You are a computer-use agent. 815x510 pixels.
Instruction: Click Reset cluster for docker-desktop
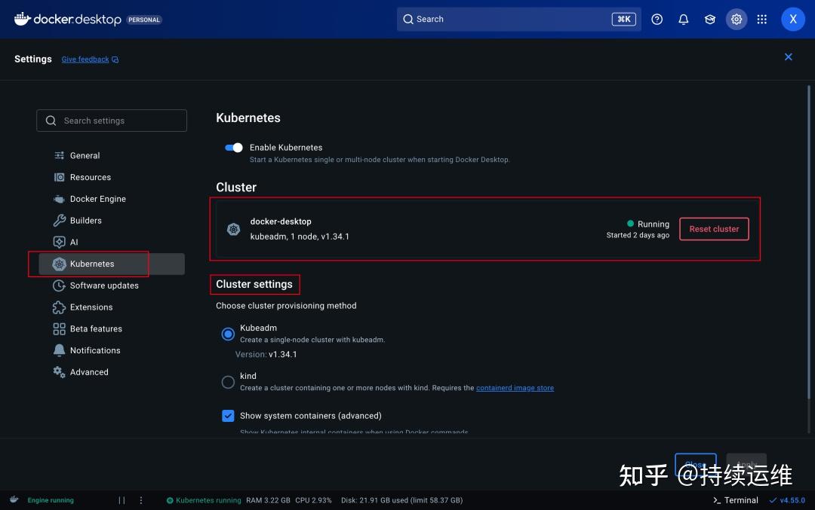pyautogui.click(x=713, y=228)
